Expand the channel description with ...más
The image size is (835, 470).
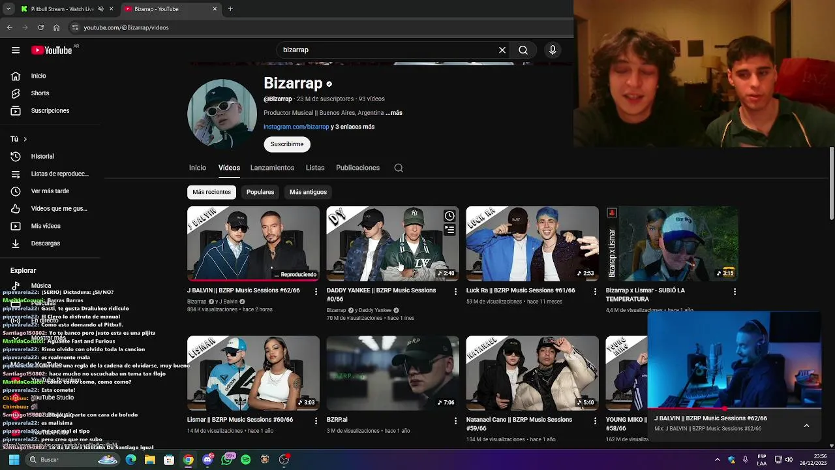(x=394, y=113)
